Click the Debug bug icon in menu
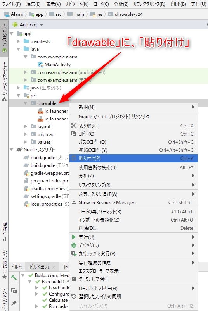Image resolution: width=208 pixels, height=311 pixels. pos(74,245)
